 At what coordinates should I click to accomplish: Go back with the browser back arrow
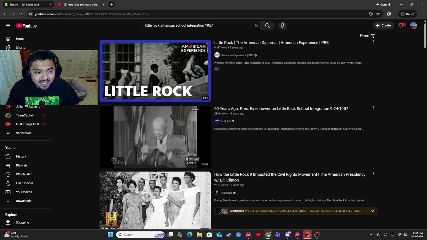click(x=5, y=14)
